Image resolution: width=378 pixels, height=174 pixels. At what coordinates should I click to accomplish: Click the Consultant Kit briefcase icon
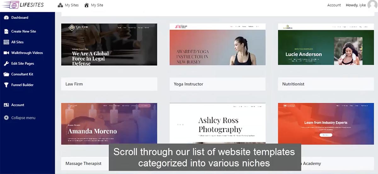(6, 74)
